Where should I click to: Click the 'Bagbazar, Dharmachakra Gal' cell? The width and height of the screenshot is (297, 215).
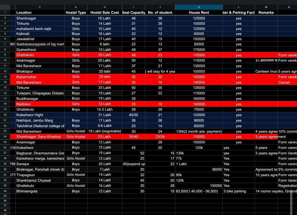40,153
